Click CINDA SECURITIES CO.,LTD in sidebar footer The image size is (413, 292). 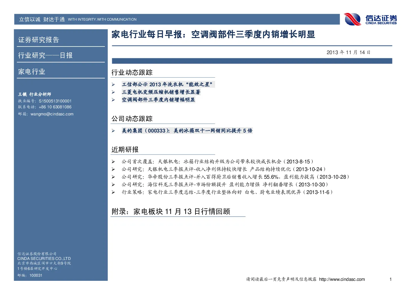pos(44,258)
